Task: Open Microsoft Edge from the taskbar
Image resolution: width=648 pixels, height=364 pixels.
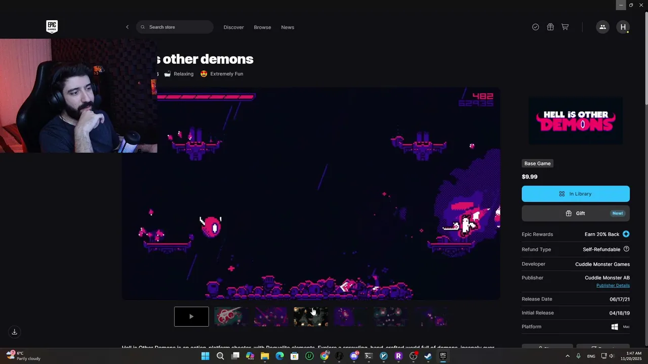Action: click(x=279, y=356)
